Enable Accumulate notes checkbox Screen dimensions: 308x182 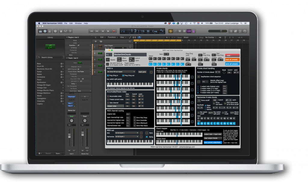[x=108, y=96]
